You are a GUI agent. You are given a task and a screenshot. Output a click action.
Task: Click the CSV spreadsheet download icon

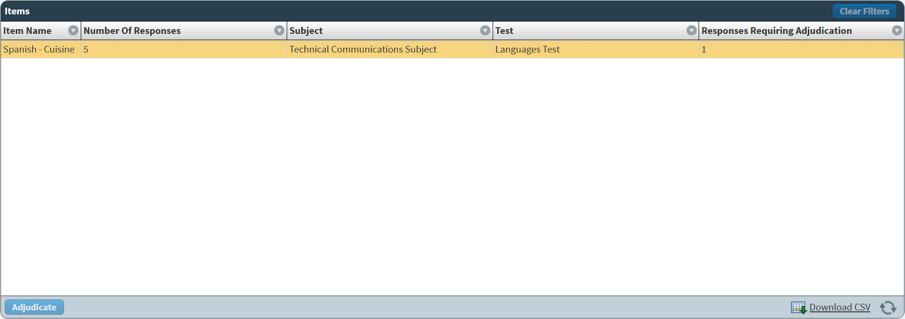[798, 308]
